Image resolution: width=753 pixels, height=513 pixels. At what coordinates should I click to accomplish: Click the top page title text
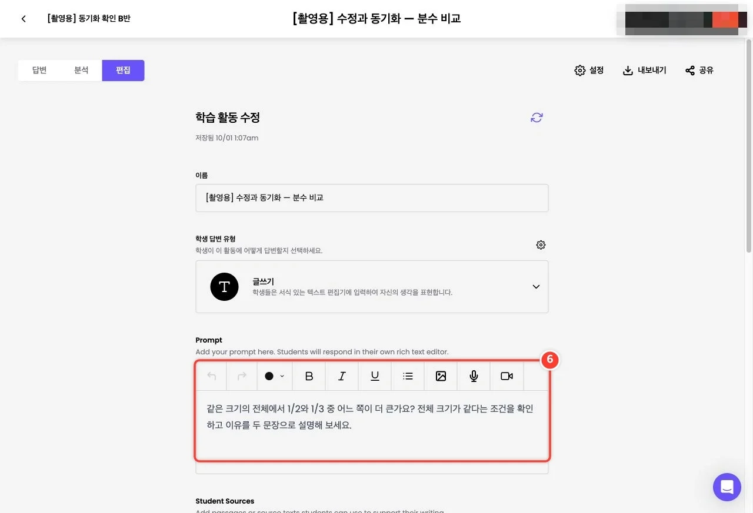(x=376, y=19)
